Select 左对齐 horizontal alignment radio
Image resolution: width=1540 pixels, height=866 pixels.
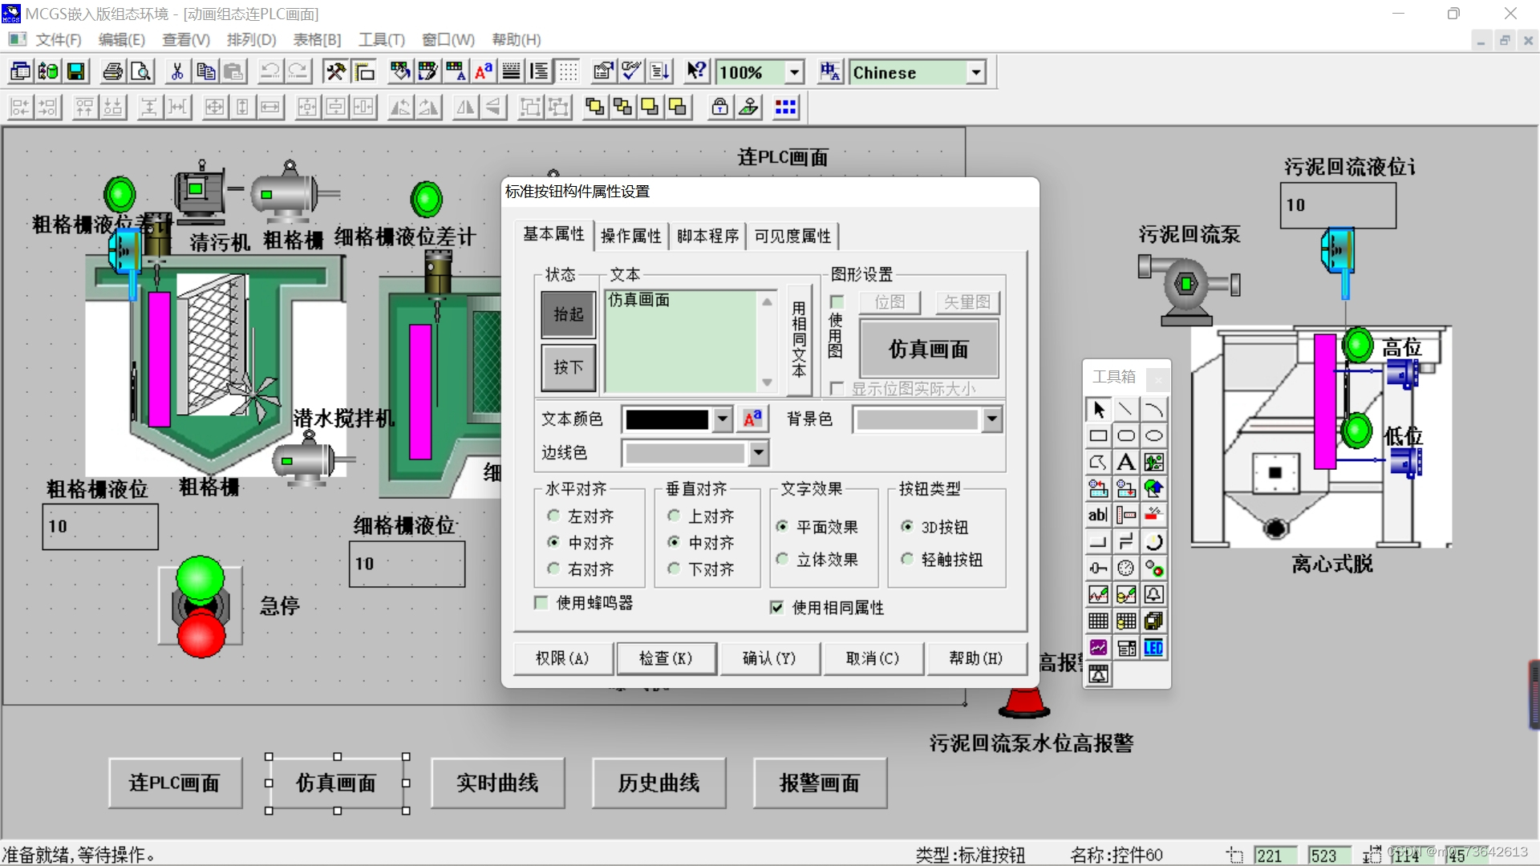tap(553, 516)
